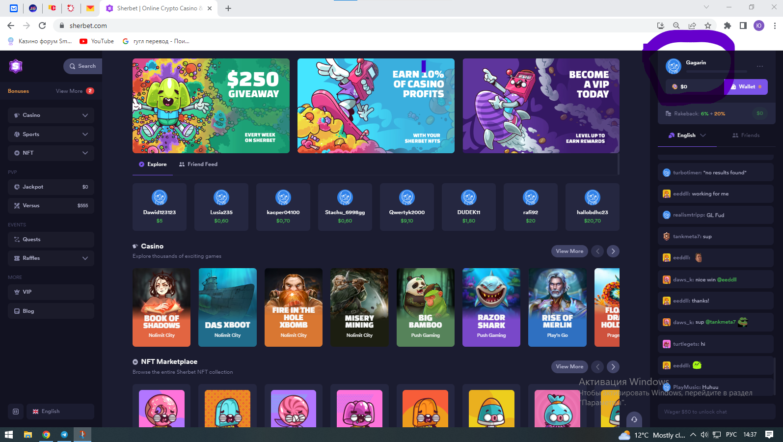Click the Bonuses link
This screenshot has width=783, height=442.
coord(18,91)
